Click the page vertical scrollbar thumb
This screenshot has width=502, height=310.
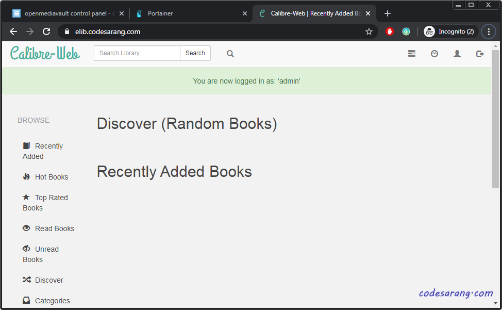click(496, 119)
